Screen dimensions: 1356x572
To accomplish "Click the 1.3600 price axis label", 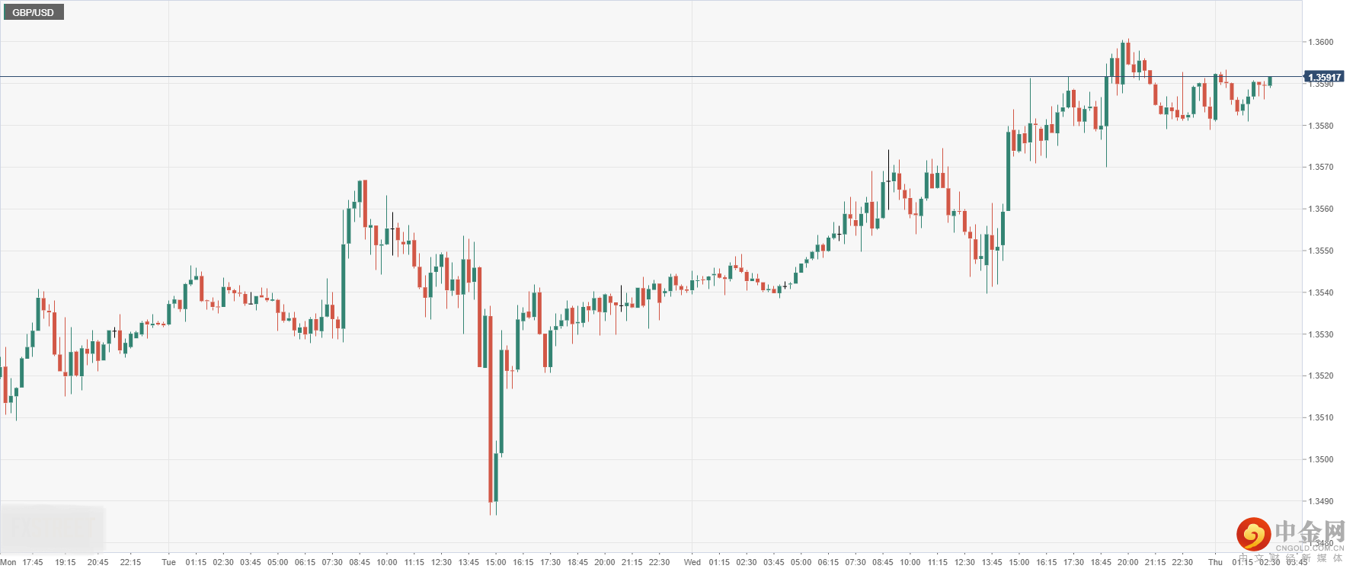I will [x=1320, y=42].
